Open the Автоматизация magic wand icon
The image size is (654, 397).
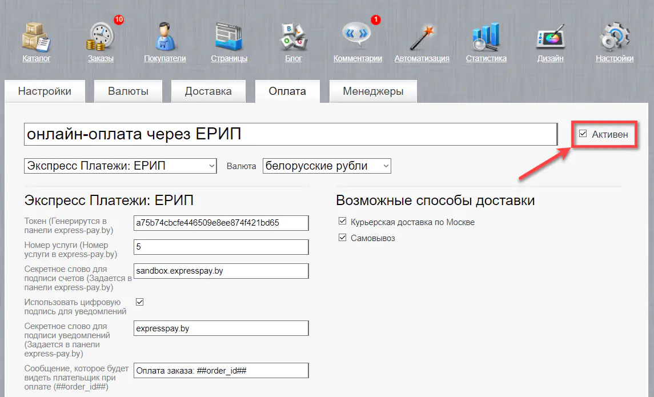pyautogui.click(x=422, y=35)
